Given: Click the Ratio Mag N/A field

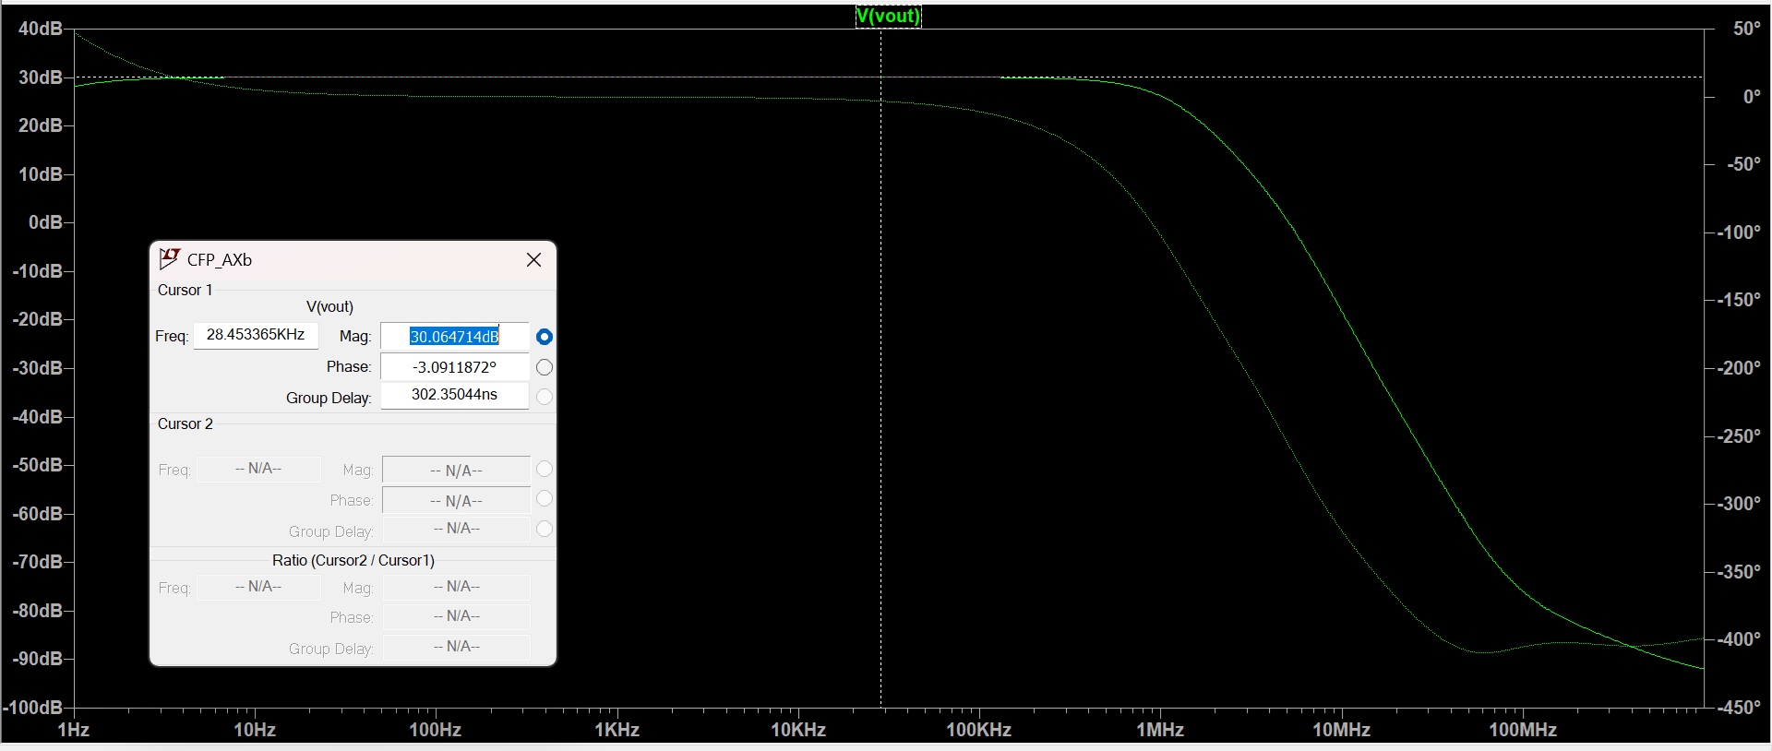Looking at the screenshot, I should (x=456, y=587).
